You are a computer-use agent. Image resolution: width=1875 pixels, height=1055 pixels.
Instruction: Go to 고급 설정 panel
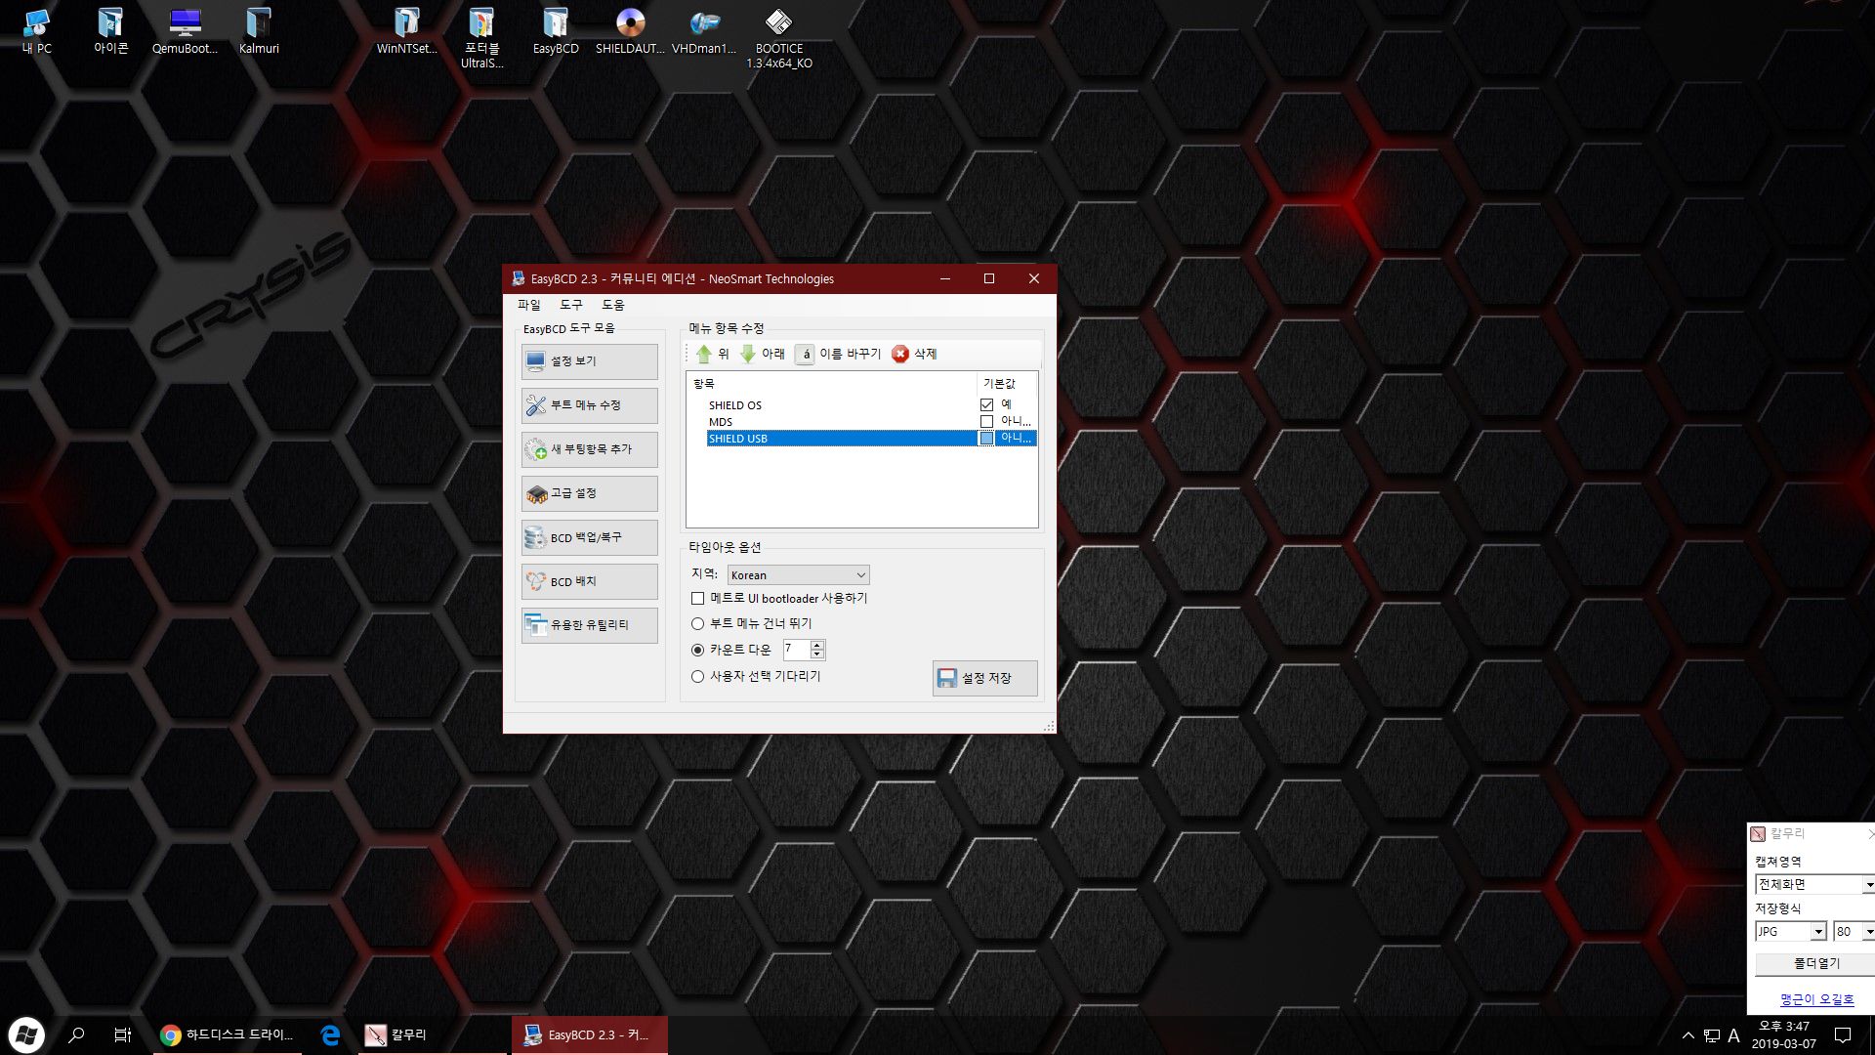[589, 493]
